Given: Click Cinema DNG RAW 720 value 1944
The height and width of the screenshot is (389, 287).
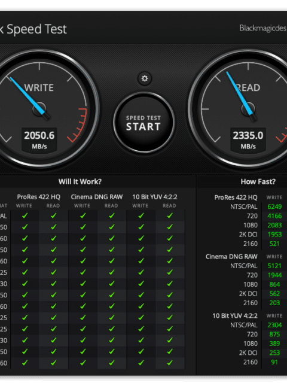Looking at the screenshot, I should [274, 275].
